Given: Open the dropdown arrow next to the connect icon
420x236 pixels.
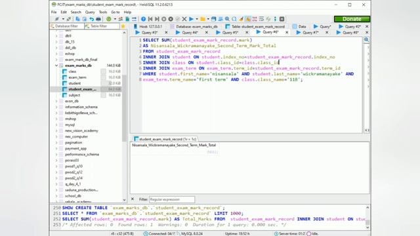Looking at the screenshot, I should (63, 19).
